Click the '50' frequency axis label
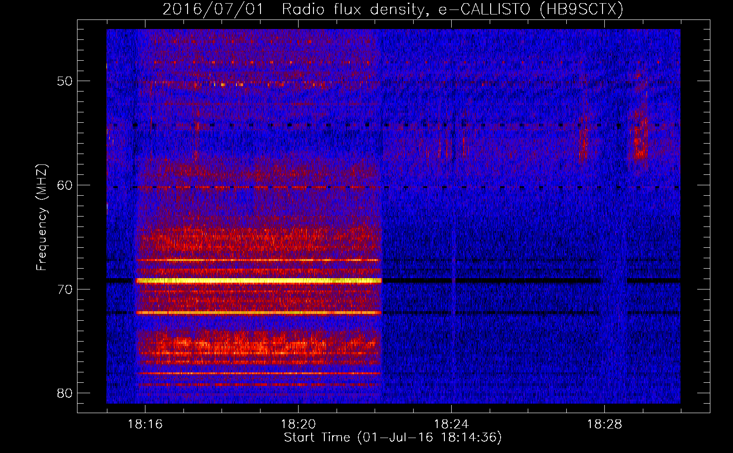Viewport: 733px width, 453px height. [65, 82]
